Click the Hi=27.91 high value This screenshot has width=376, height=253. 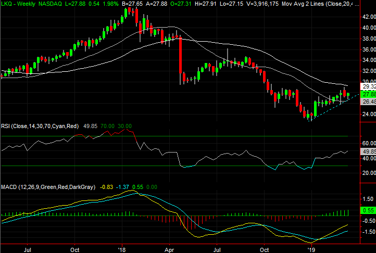point(205,4)
